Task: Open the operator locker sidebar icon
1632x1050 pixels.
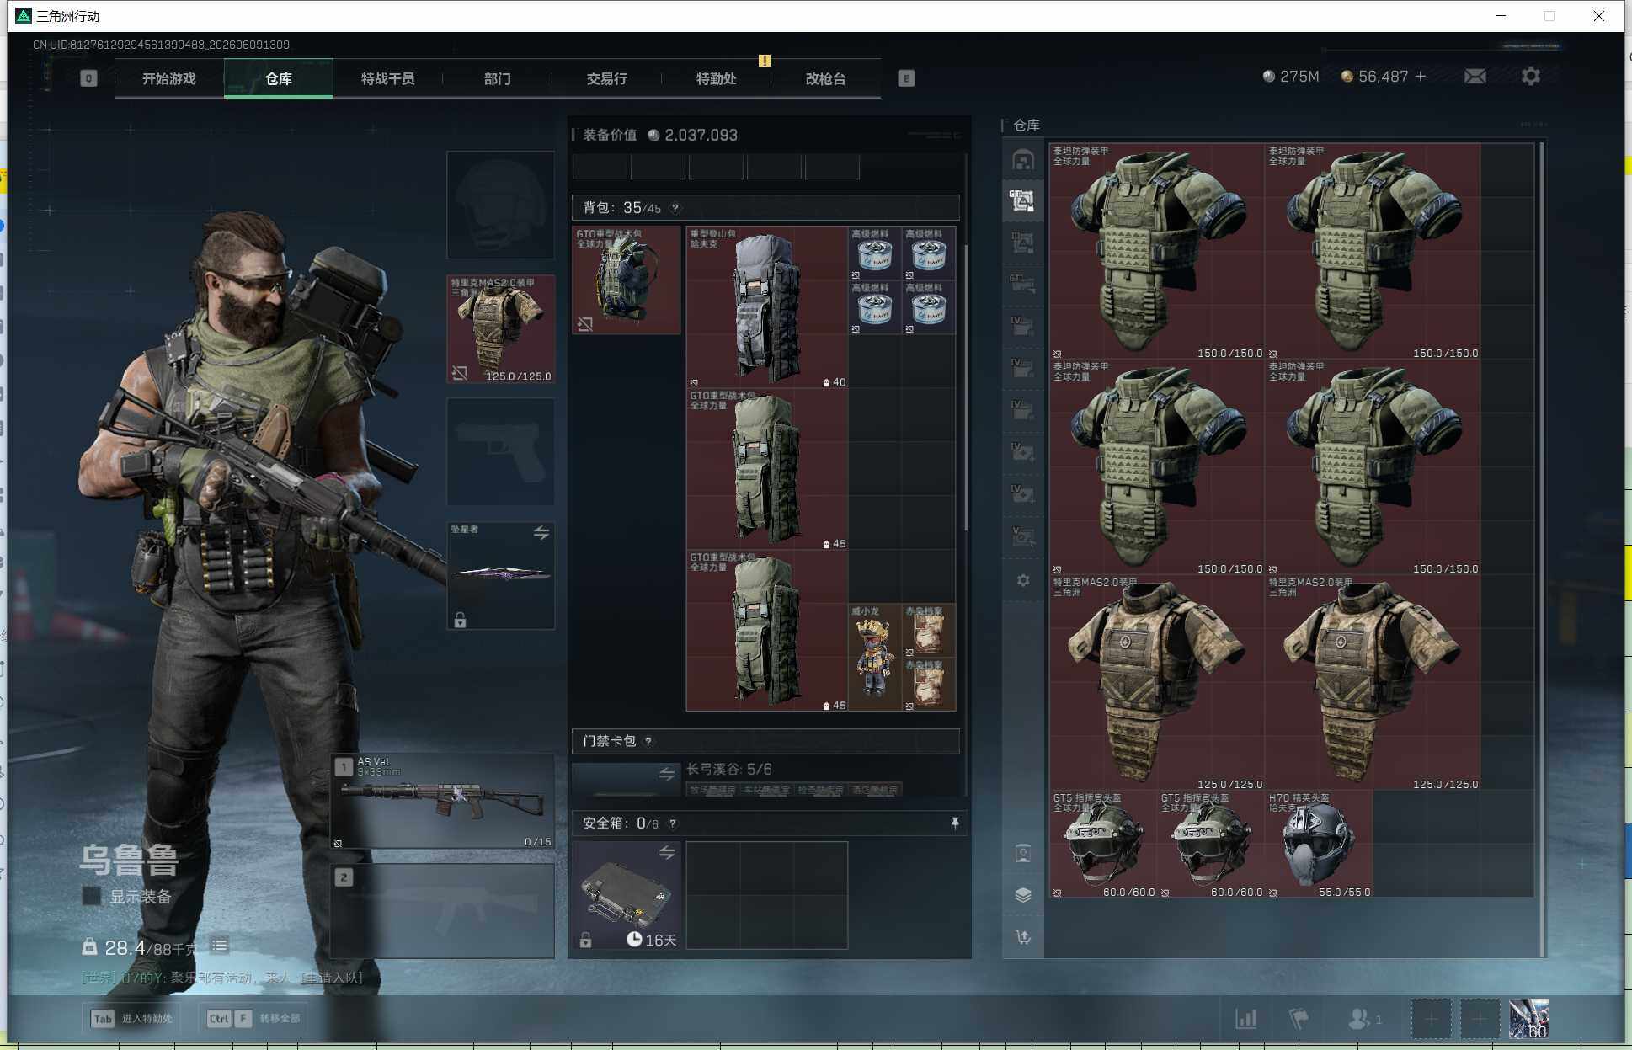Action: click(1023, 854)
